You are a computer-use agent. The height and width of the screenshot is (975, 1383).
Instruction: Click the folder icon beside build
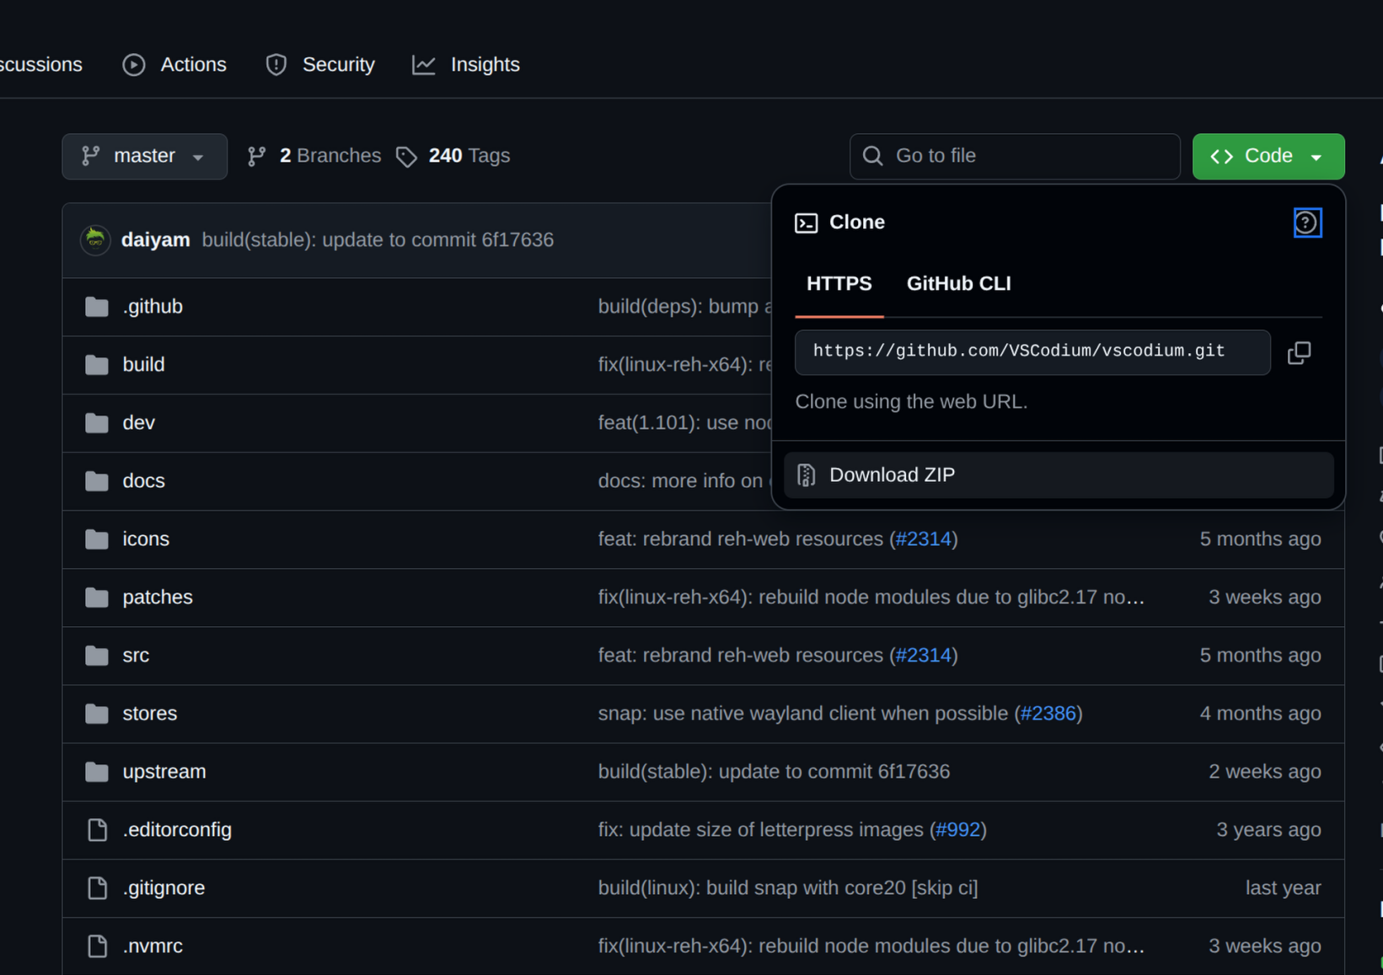tap(97, 365)
